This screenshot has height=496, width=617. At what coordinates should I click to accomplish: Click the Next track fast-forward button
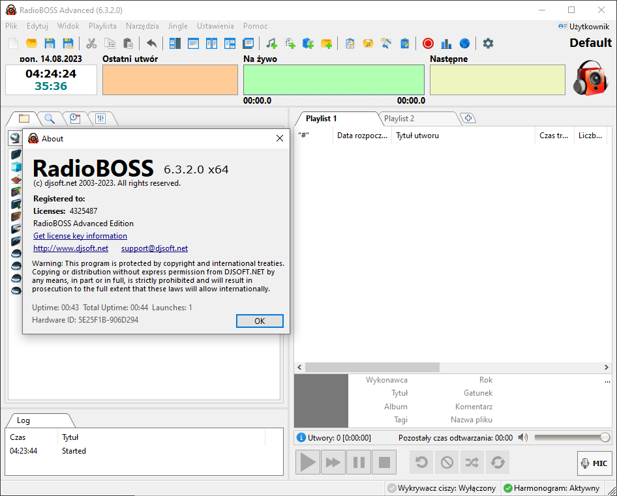[x=333, y=462]
